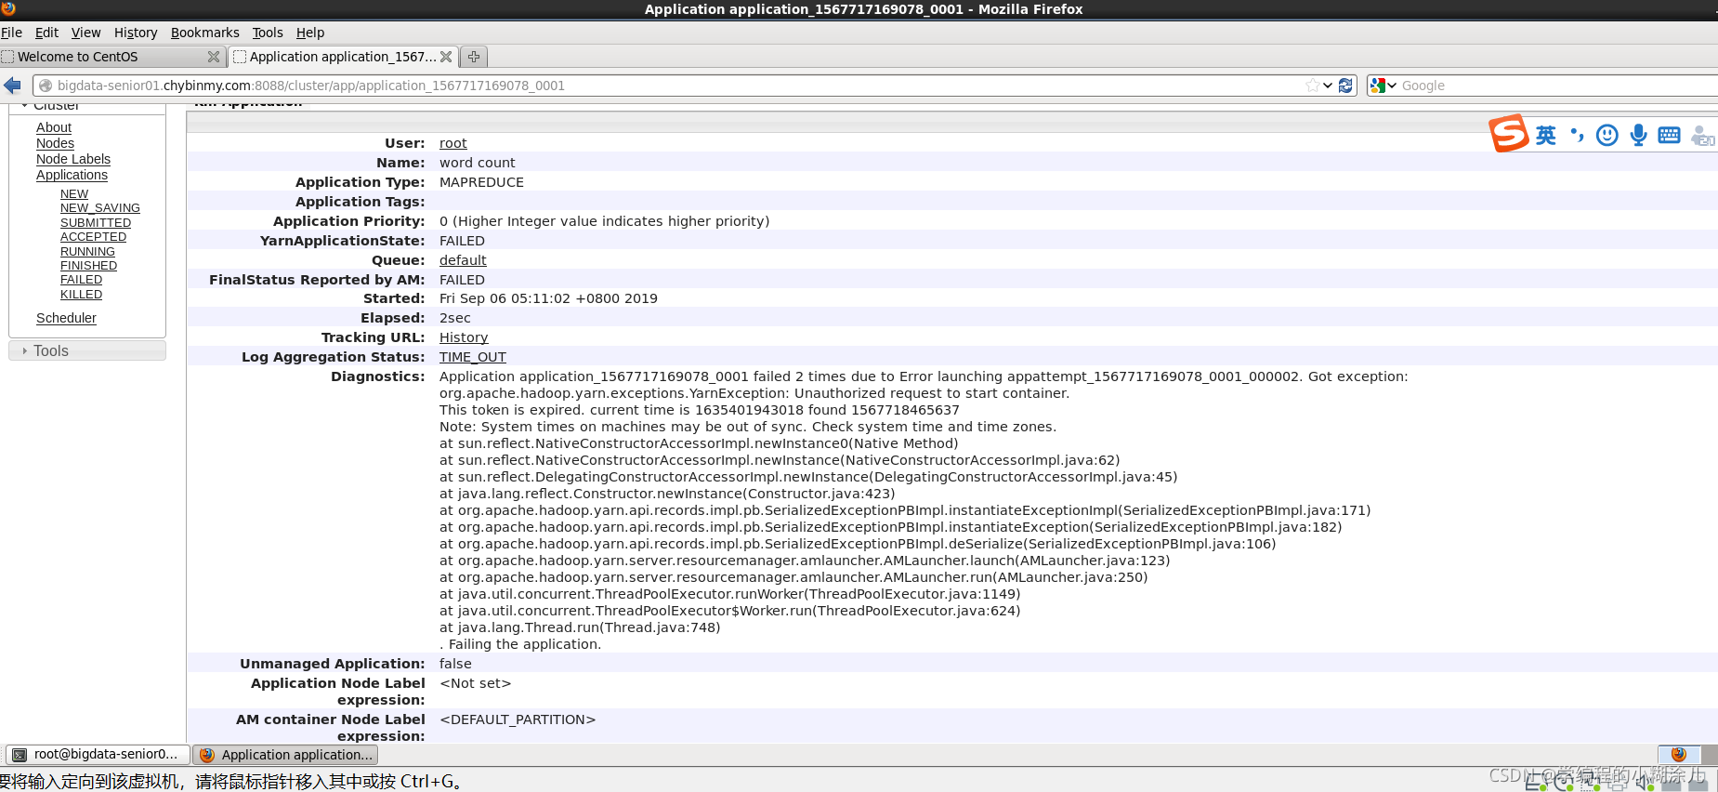Toggle Sogou English/Chinese mode icon
Image resolution: width=1718 pixels, height=792 pixels.
(1545, 135)
